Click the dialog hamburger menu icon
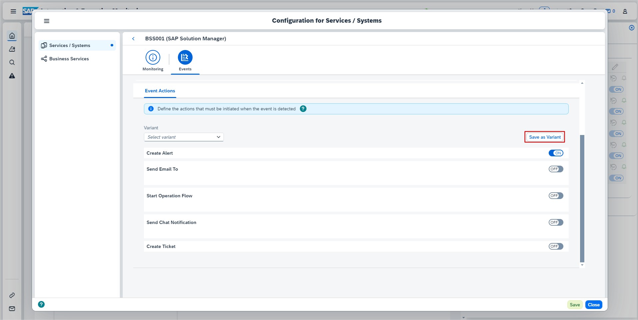Screen dimensions: 638x320 (47, 21)
